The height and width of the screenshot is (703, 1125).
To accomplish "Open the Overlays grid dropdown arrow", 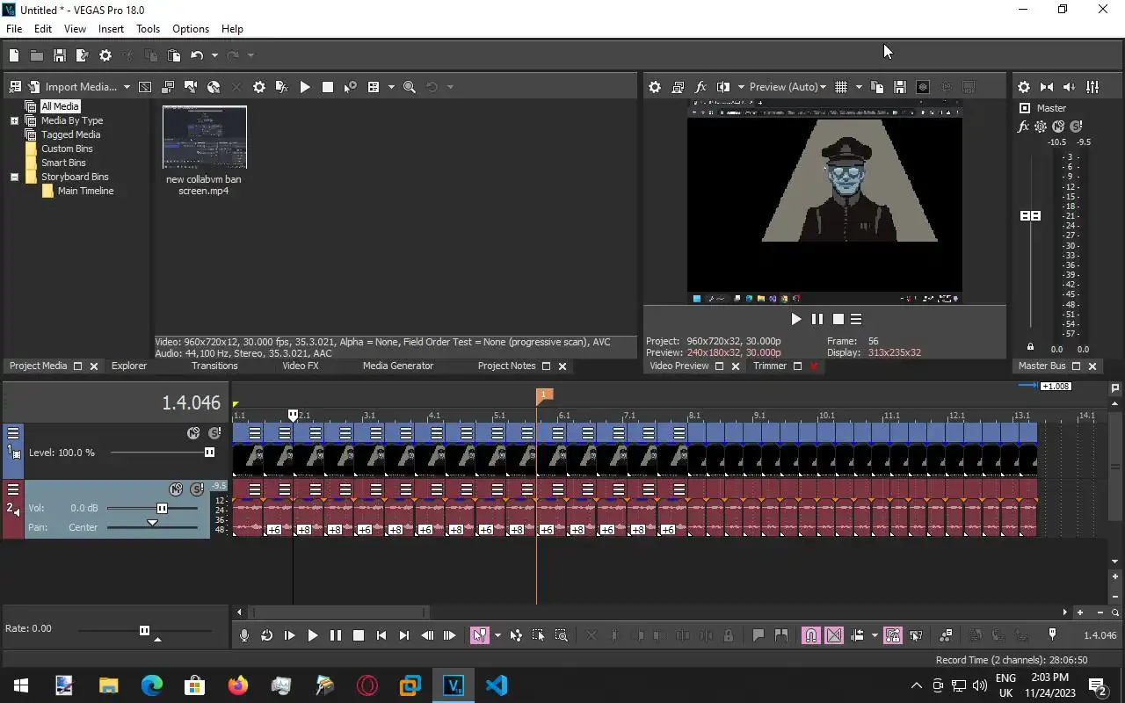I will 858,87.
